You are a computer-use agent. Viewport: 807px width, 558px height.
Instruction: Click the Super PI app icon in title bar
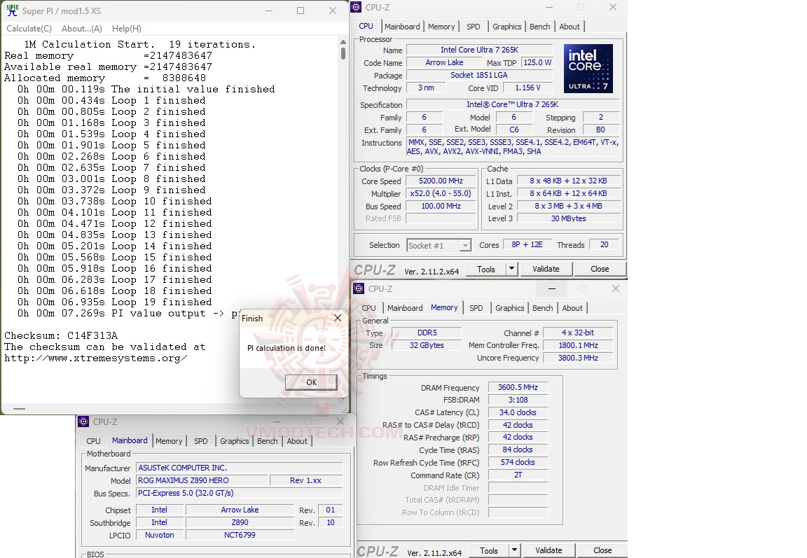(13, 11)
